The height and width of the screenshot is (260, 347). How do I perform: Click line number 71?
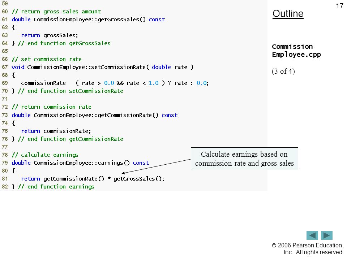click(5, 99)
